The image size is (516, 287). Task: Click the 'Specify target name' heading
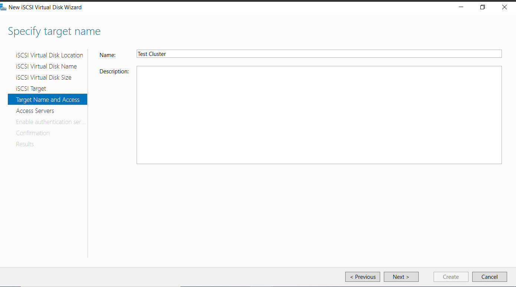[54, 31]
